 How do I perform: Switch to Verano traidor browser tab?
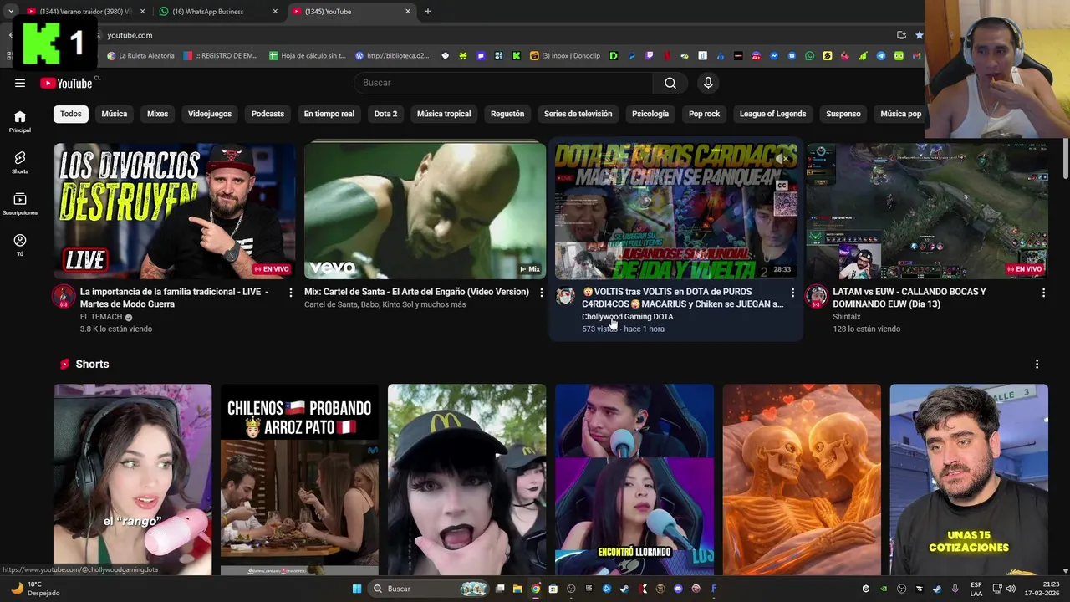[84, 11]
